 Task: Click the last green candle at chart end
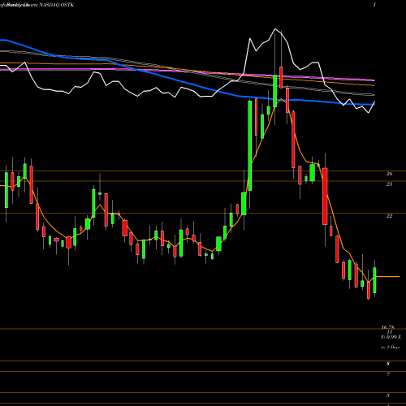point(374,280)
